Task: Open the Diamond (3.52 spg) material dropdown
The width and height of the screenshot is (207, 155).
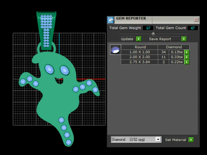Action: (158, 139)
